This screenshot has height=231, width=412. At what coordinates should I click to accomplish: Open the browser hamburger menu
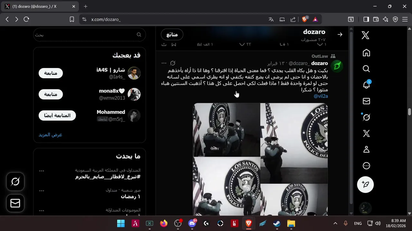(405, 19)
